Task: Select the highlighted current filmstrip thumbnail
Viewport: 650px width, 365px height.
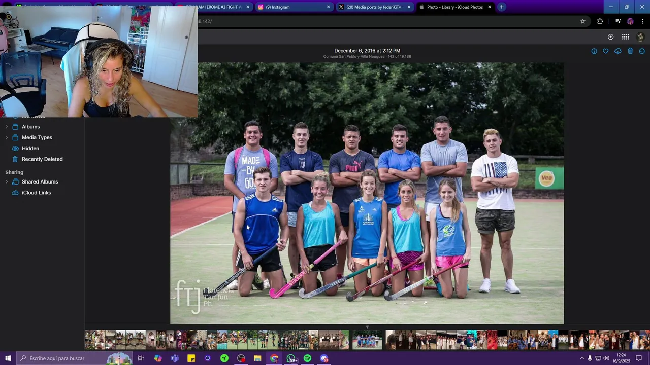Action: (367, 340)
